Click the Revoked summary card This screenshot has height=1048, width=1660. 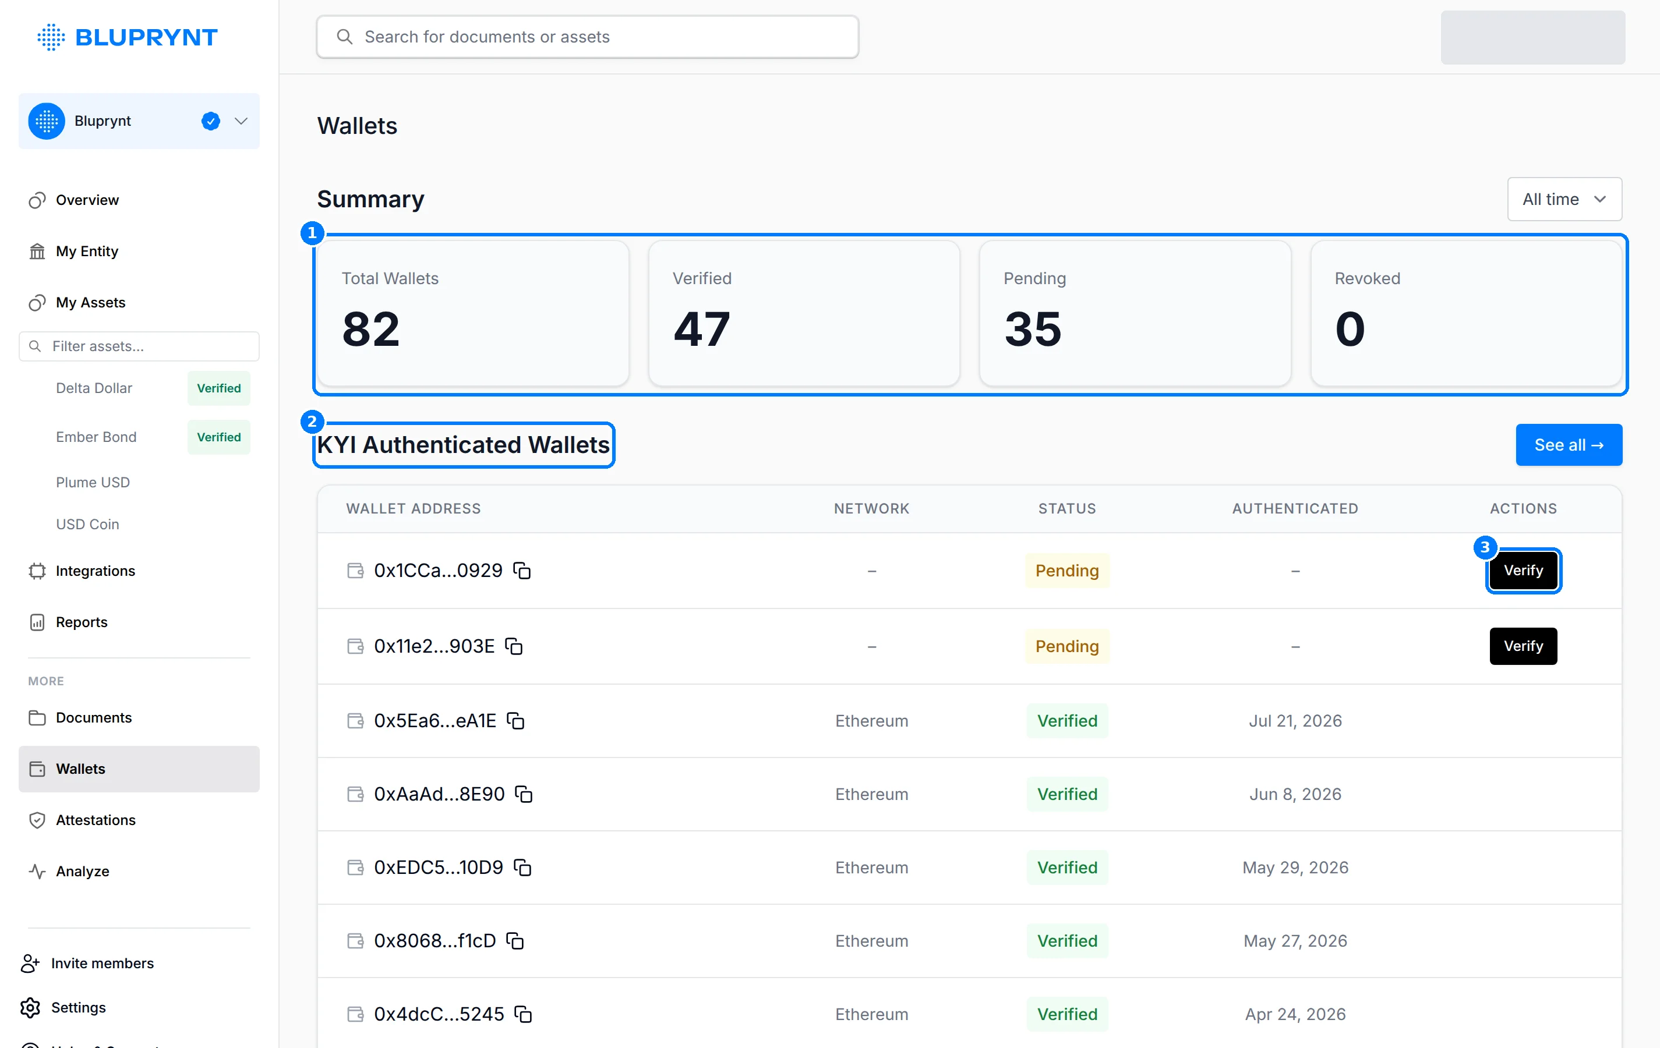click(x=1466, y=313)
